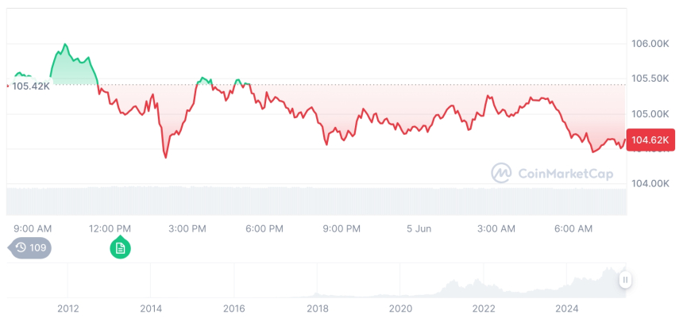Select the 5 Jun date axis label
This screenshot has width=683, height=318.
pos(419,228)
